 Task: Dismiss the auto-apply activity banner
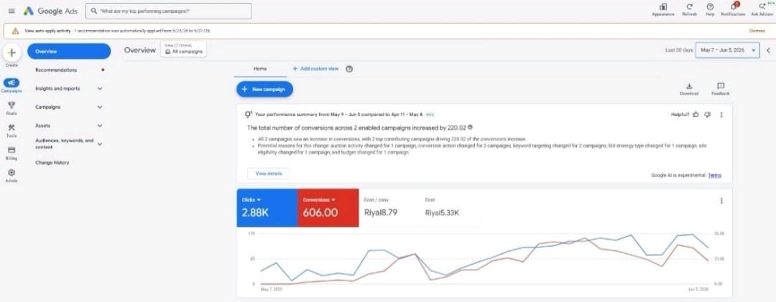pyautogui.click(x=757, y=31)
